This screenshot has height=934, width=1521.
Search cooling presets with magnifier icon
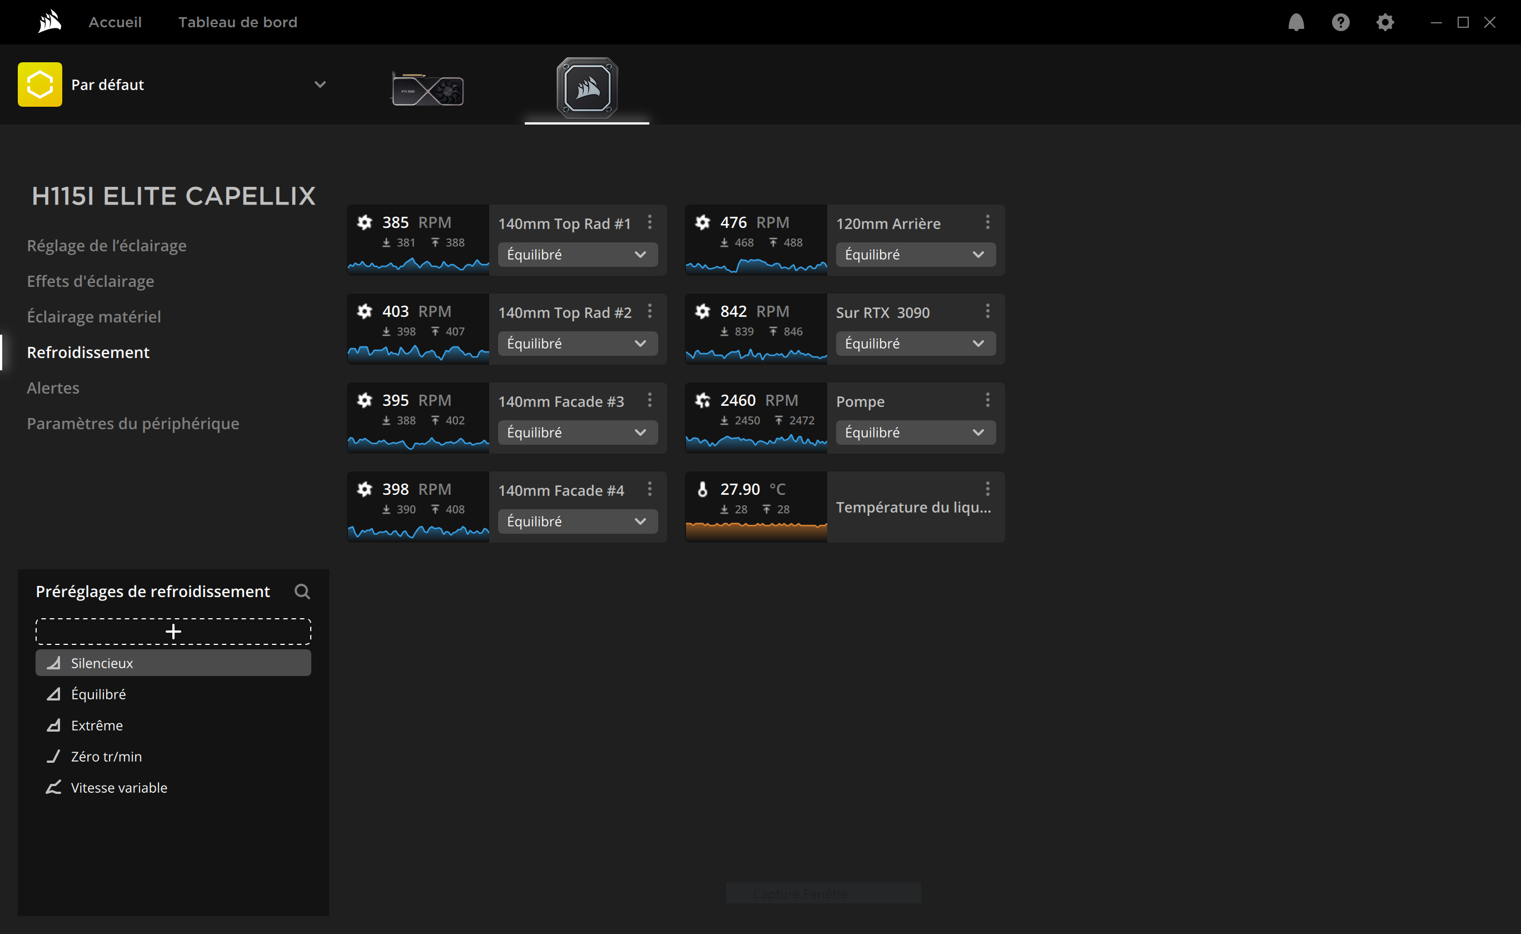302,591
